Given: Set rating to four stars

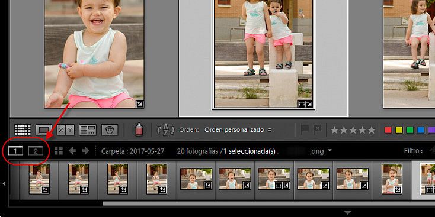Looking at the screenshot, I should (x=362, y=130).
